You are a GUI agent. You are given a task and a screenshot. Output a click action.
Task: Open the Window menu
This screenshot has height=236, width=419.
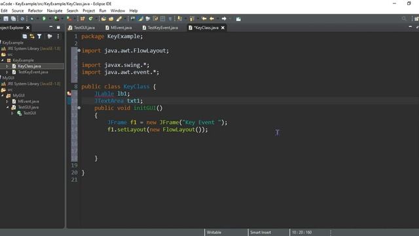118,10
